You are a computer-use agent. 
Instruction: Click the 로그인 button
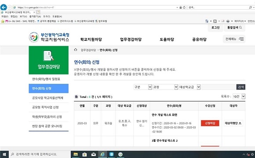point(215,28)
